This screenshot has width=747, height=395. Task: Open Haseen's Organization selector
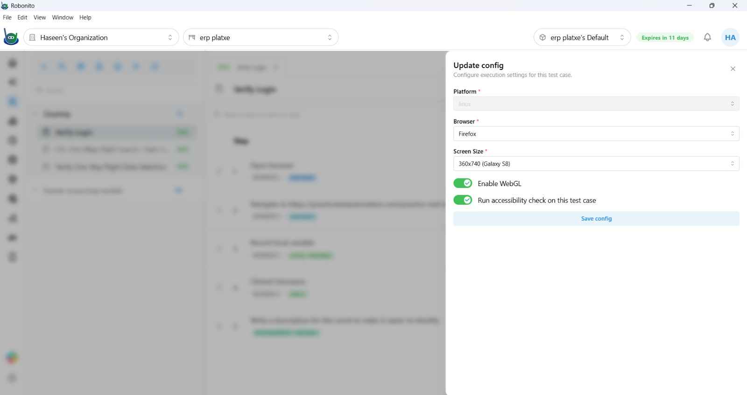[x=101, y=37]
